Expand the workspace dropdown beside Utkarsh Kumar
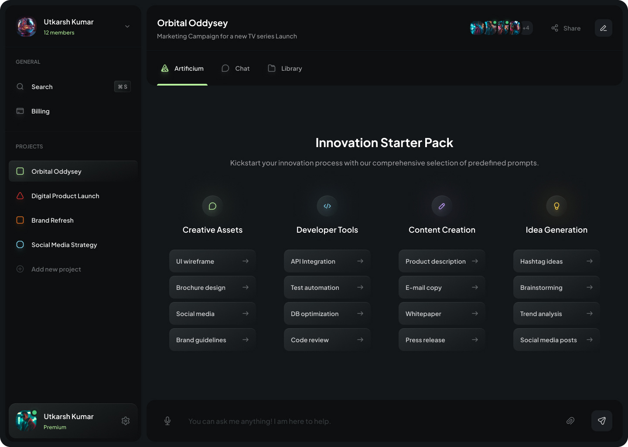628x447 pixels. (127, 27)
